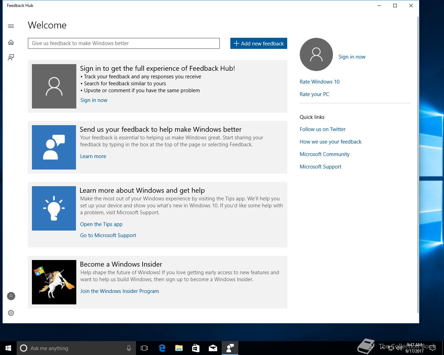Open the hamburger navigation menu

[11, 26]
